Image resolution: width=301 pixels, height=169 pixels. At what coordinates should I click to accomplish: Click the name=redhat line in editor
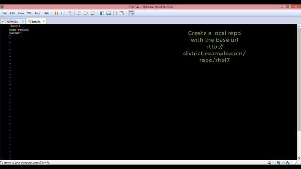(x=19, y=30)
